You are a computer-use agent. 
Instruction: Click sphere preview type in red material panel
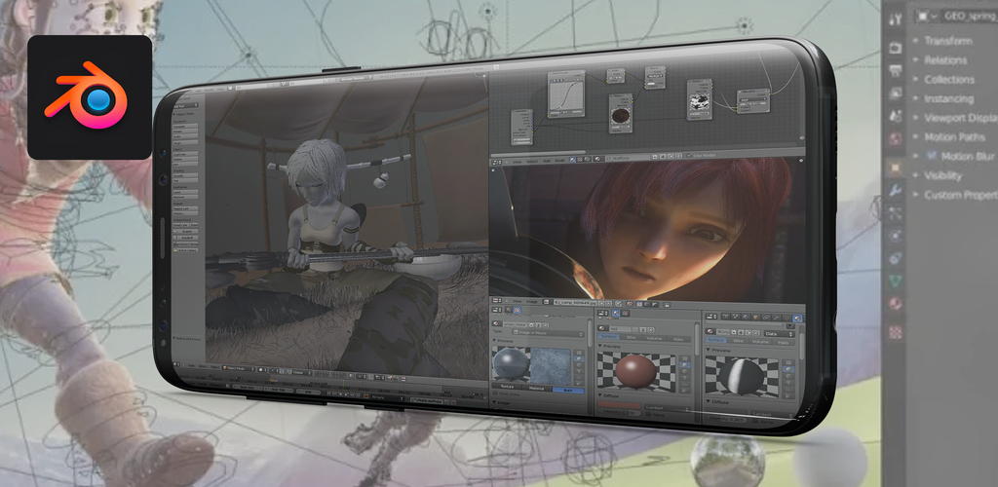pyautogui.click(x=685, y=365)
